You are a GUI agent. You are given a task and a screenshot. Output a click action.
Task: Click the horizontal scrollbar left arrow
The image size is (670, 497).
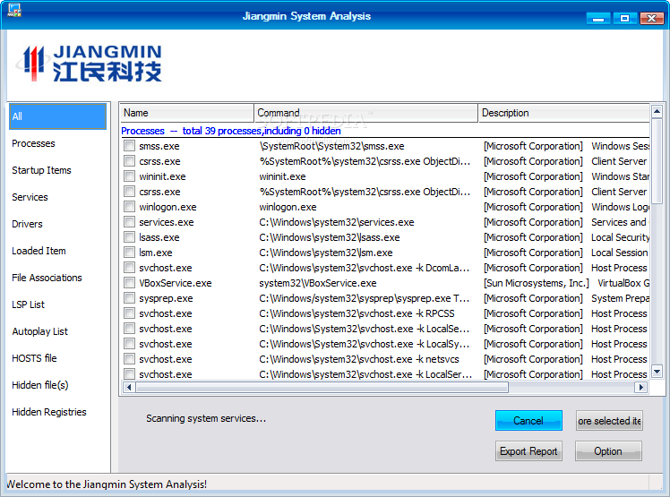coord(129,388)
